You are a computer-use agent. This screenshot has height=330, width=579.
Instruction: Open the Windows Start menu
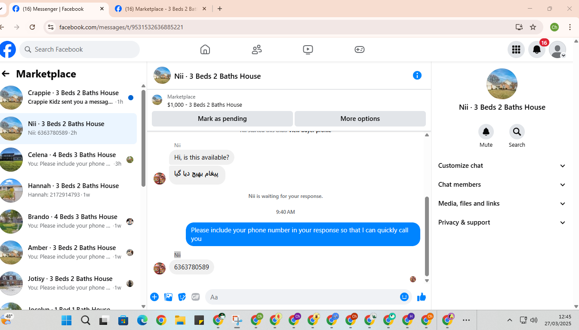pos(66,320)
